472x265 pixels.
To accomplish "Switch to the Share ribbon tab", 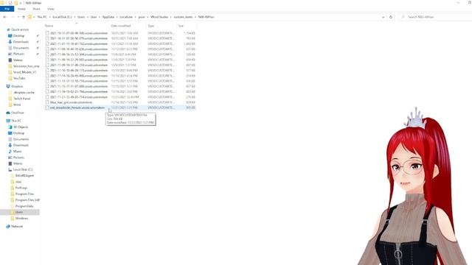I will 36,9.
